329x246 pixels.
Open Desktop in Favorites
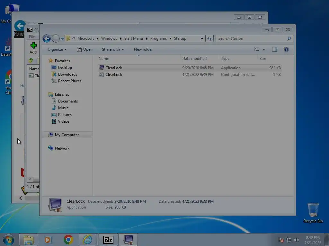point(65,68)
